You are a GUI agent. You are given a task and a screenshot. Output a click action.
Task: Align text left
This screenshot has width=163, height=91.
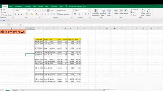click(x=43, y=14)
